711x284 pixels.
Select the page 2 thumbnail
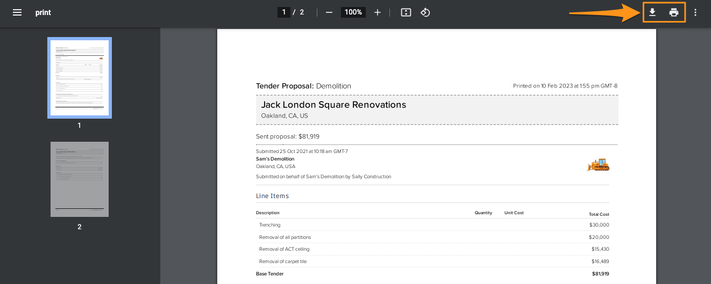(80, 179)
